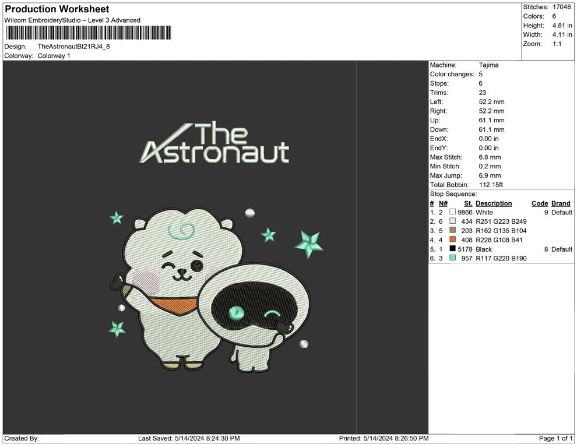Image resolution: width=577 pixels, height=444 pixels.
Task: Click the 'Production Worksheet' title
Action: 57,9
